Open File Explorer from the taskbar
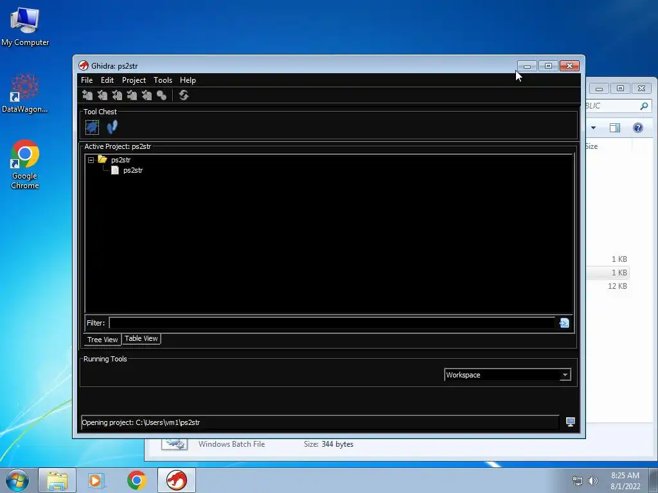This screenshot has width=658, height=493. (x=57, y=480)
